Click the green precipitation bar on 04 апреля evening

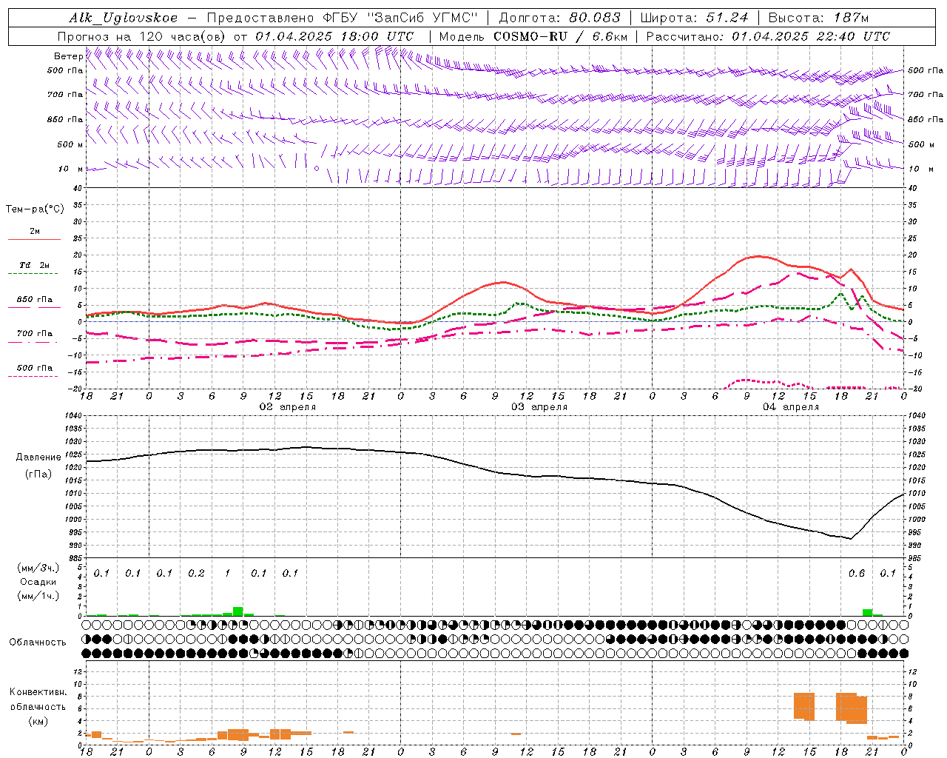867,612
